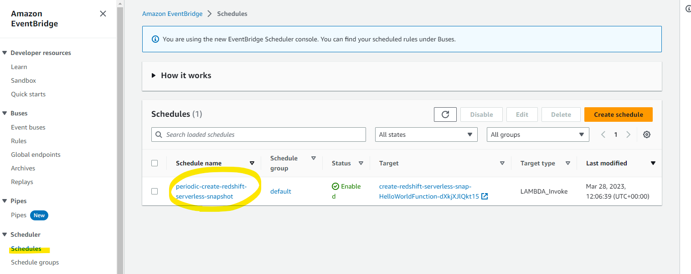Collapse Pipes navigation section
691x274 pixels.
(x=5, y=201)
